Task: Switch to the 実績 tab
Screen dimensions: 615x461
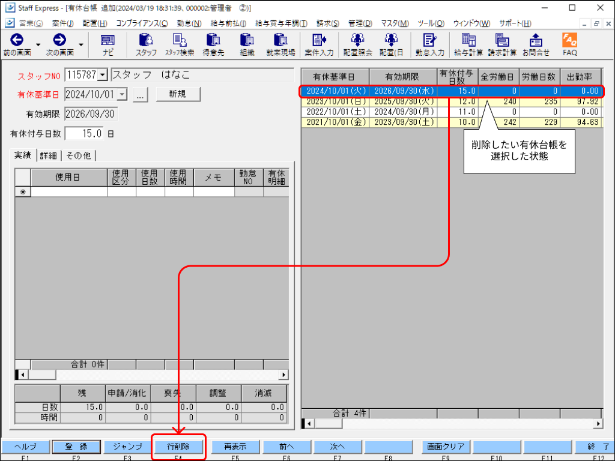Action: [x=23, y=155]
